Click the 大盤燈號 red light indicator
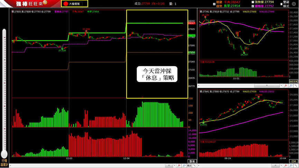Viewport: 299px width, 168px height. point(66,3)
